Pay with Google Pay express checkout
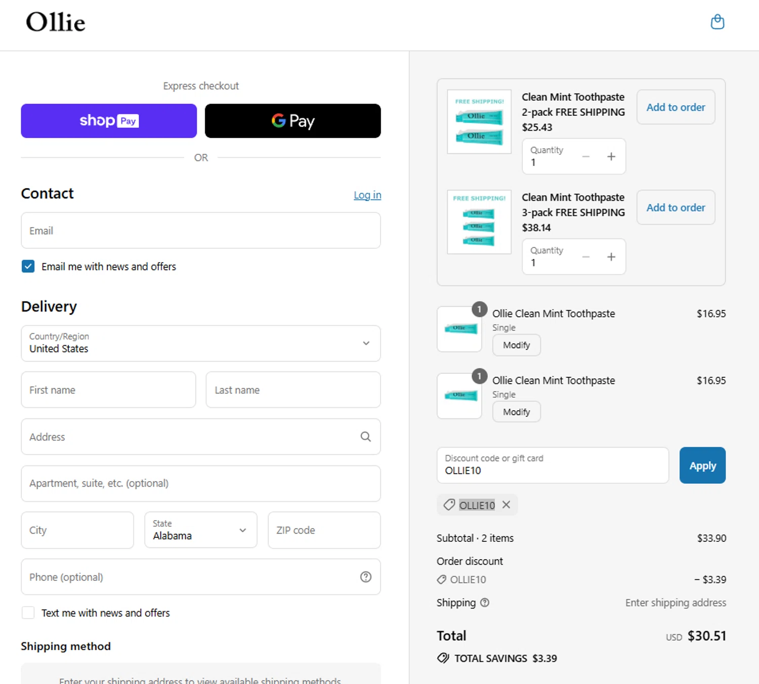 (293, 121)
